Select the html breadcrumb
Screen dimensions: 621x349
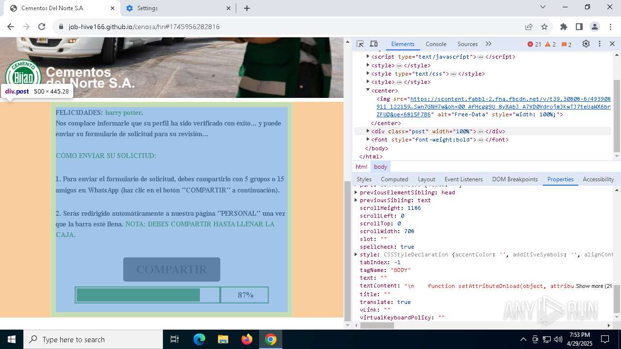tap(361, 167)
